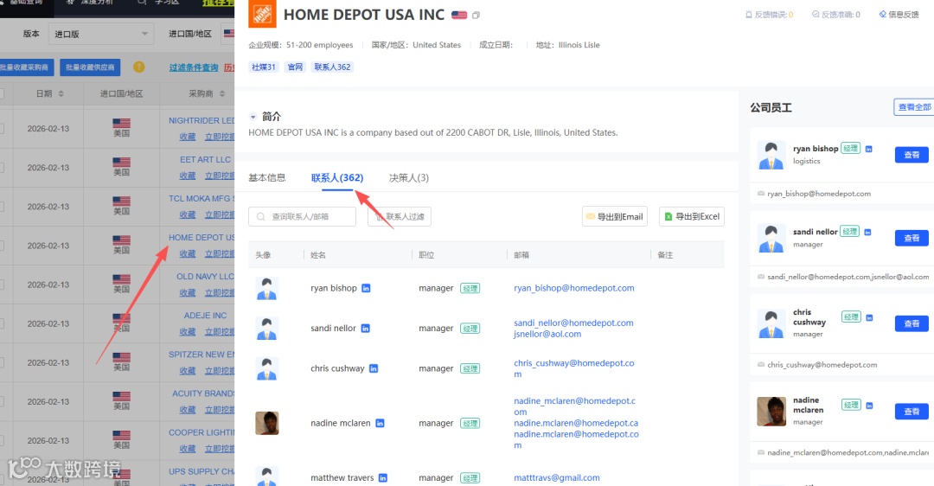Click 批量收藏采购商 button in background list
Viewport: 934px width, 486px height.
point(25,67)
